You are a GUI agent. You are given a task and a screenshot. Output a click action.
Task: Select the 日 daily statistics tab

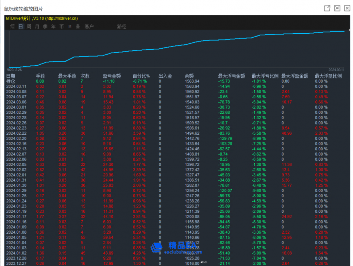tap(21, 26)
